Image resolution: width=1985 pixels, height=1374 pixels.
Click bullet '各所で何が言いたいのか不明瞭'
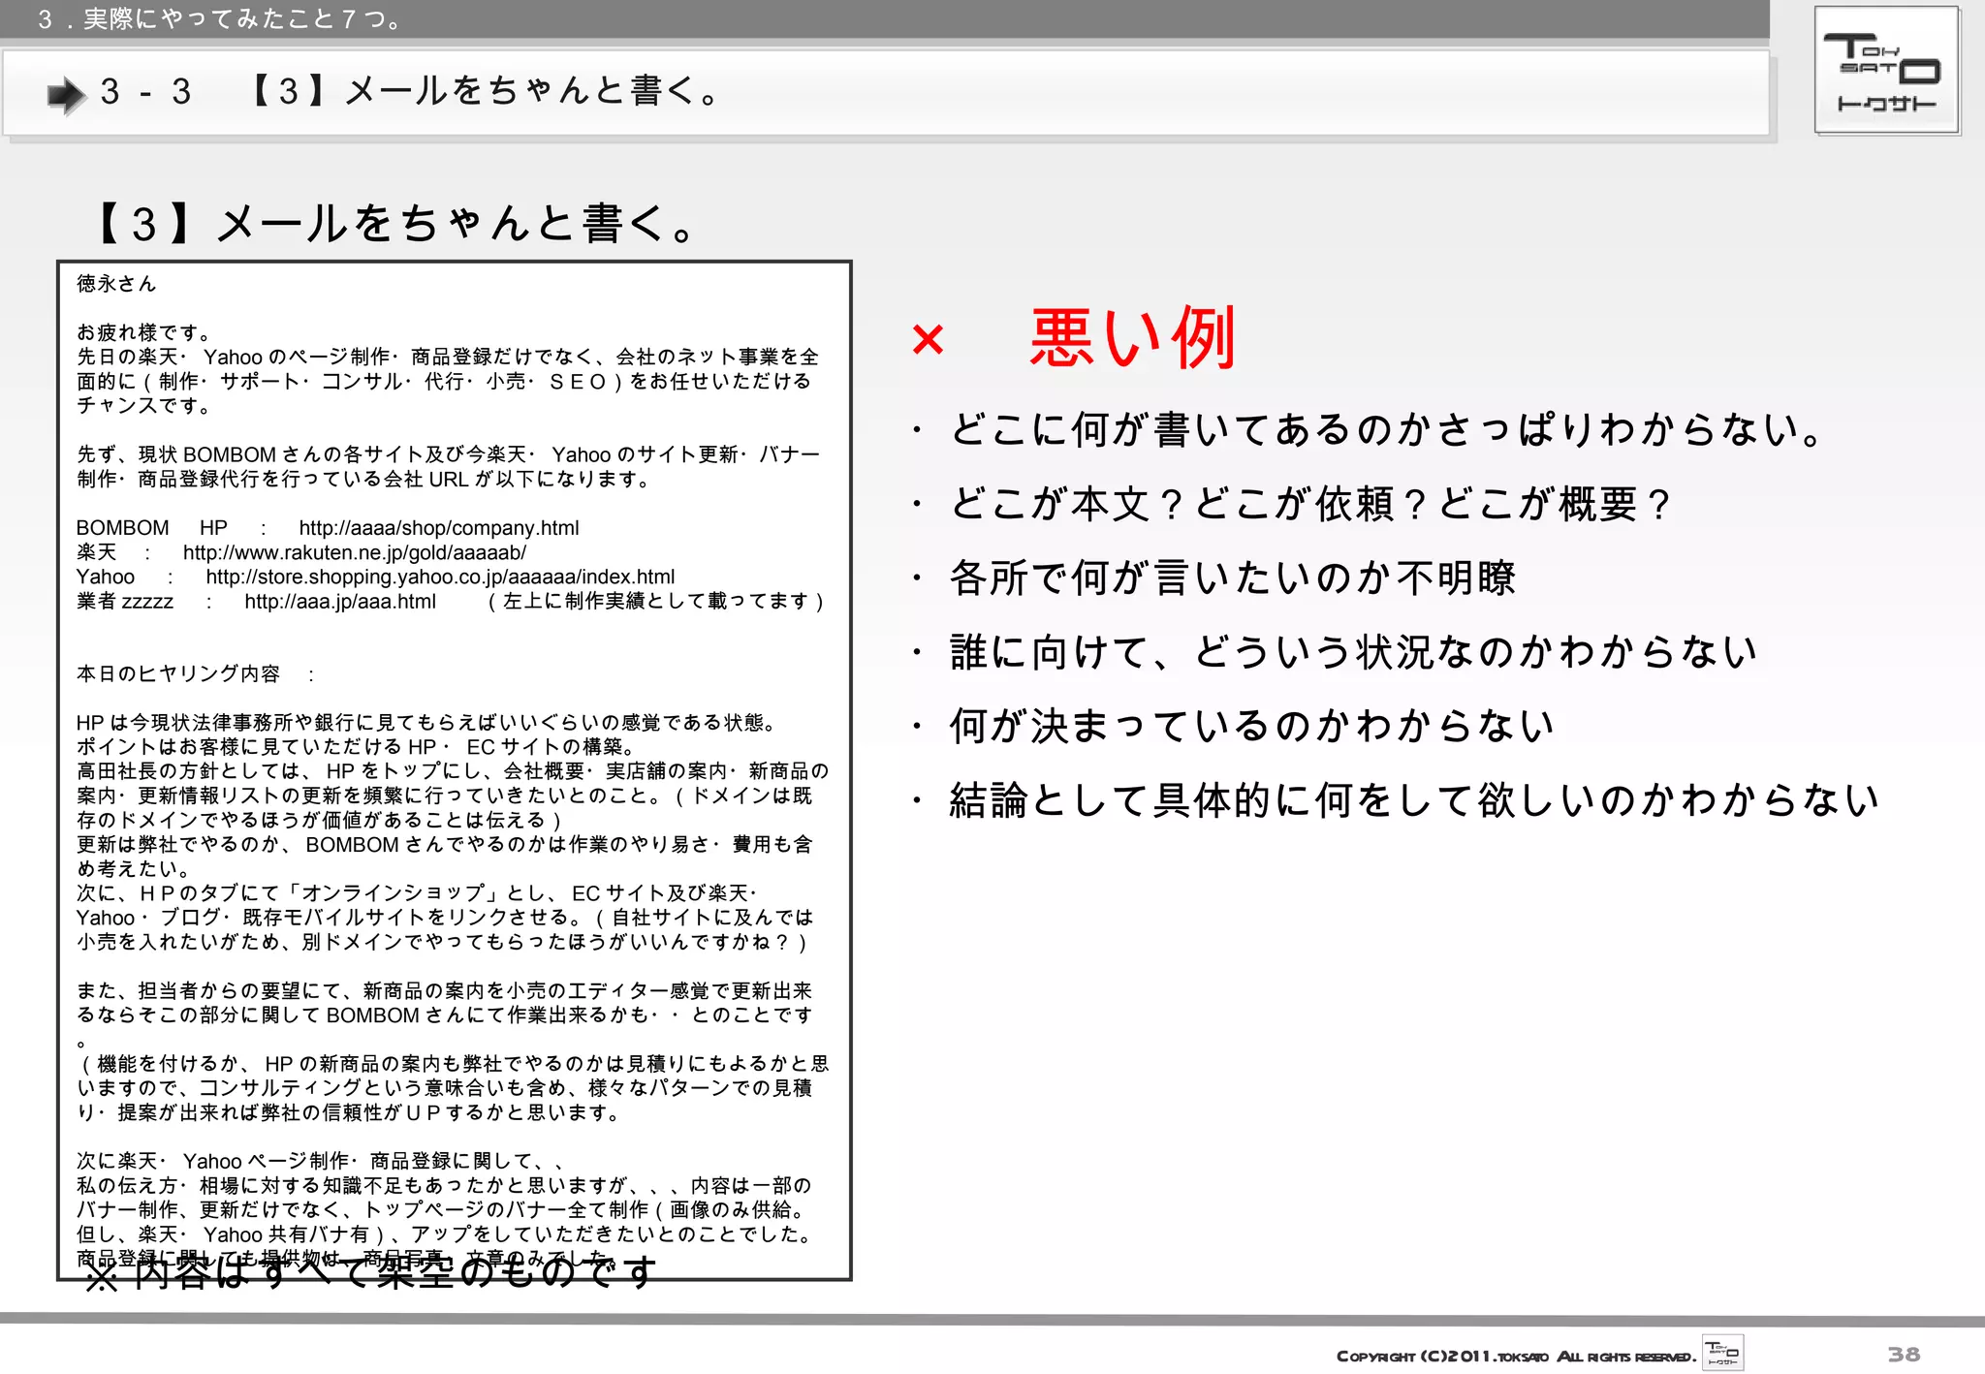(x=1233, y=578)
